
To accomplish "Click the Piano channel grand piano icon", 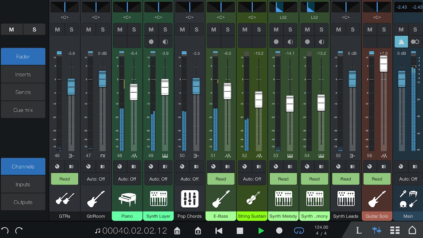I will pyautogui.click(x=127, y=199).
